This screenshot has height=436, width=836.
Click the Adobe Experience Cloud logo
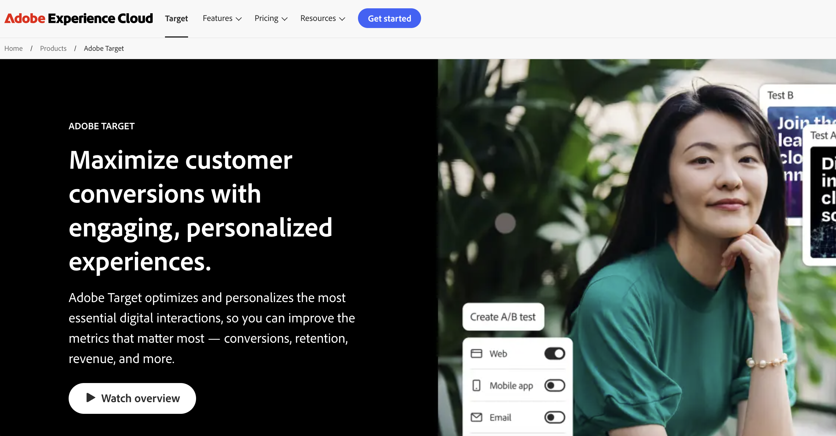(78, 18)
